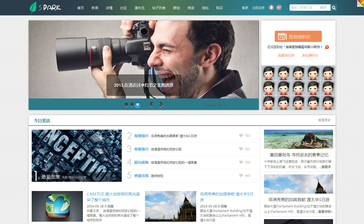Open the sign-in points help question mark

click(327, 47)
